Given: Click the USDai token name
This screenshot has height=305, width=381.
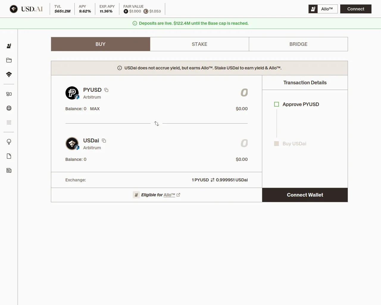Looking at the screenshot, I should pyautogui.click(x=91, y=141).
